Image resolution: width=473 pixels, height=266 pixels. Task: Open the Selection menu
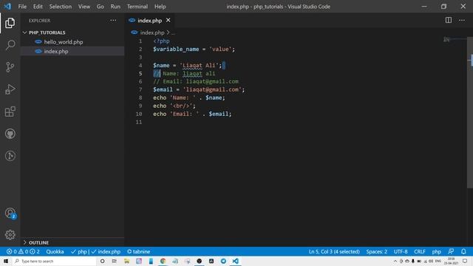click(x=61, y=7)
